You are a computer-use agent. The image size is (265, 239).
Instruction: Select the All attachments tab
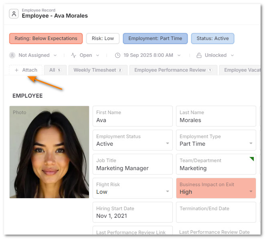55,70
